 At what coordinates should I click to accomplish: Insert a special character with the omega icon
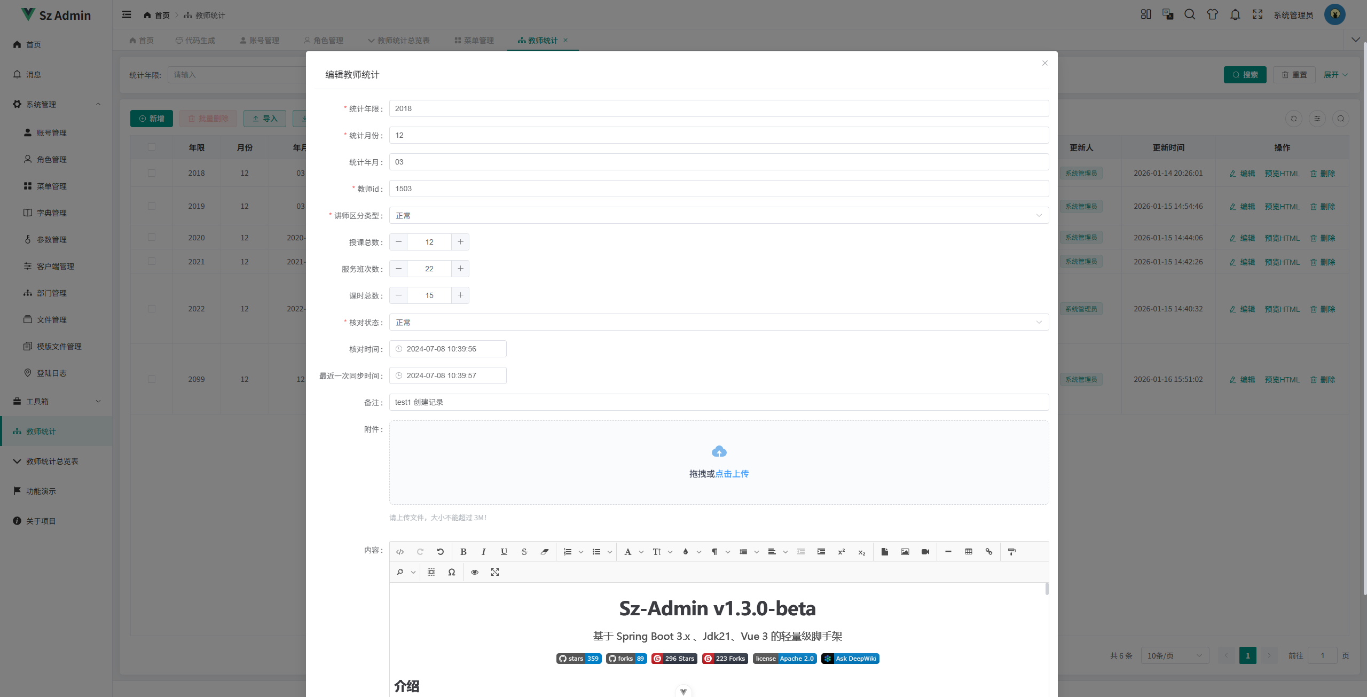pos(451,572)
